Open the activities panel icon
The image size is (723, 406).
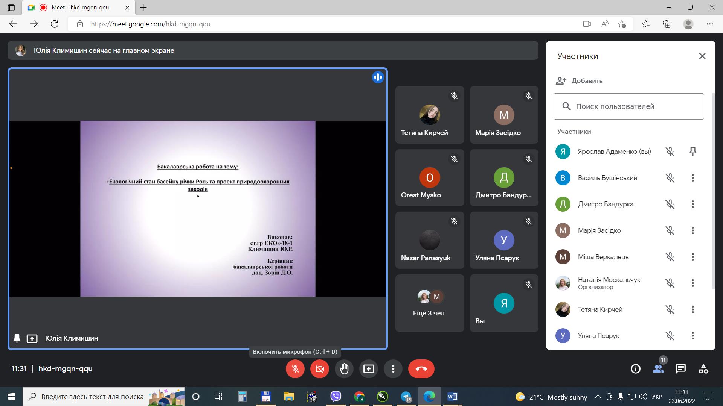tap(703, 369)
